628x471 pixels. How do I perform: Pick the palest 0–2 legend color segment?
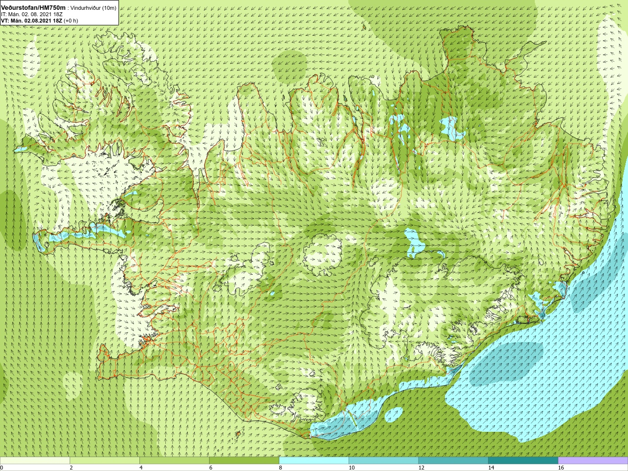[x=35, y=461]
